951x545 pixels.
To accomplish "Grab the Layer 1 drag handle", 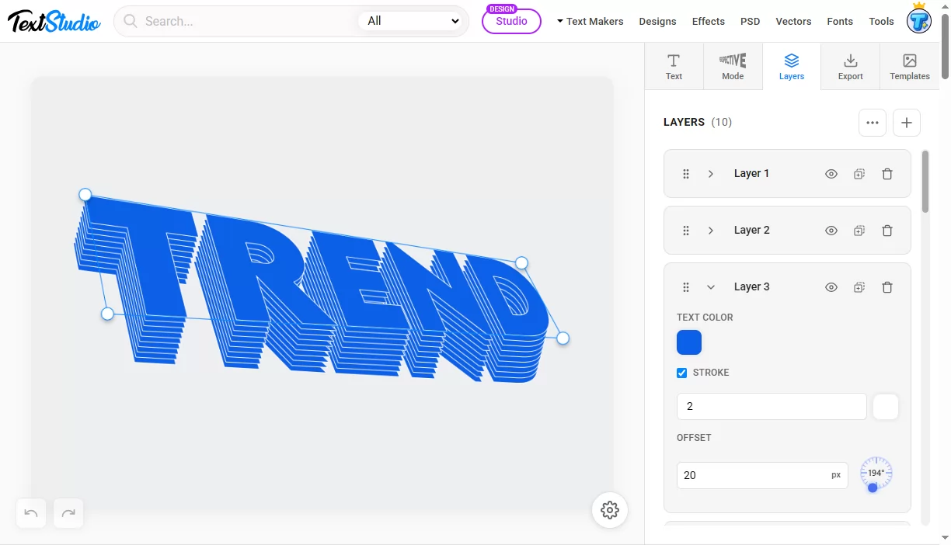I will (686, 174).
